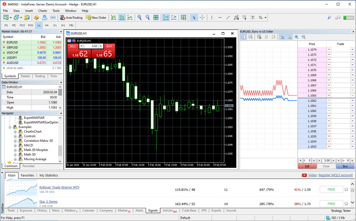356x221 pixels.
Task: Open the Charts menu
Action: (42, 11)
